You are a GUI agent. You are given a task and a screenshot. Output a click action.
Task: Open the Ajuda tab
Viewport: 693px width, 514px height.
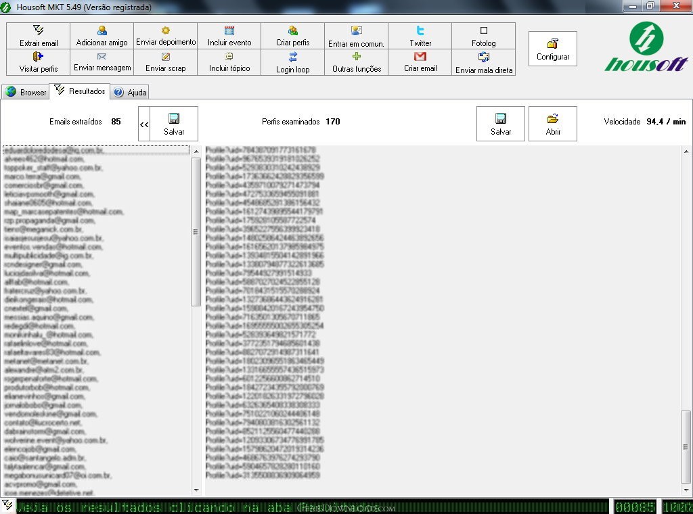pos(130,92)
